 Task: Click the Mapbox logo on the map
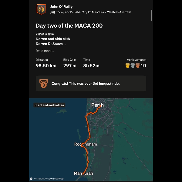coord(31,179)
